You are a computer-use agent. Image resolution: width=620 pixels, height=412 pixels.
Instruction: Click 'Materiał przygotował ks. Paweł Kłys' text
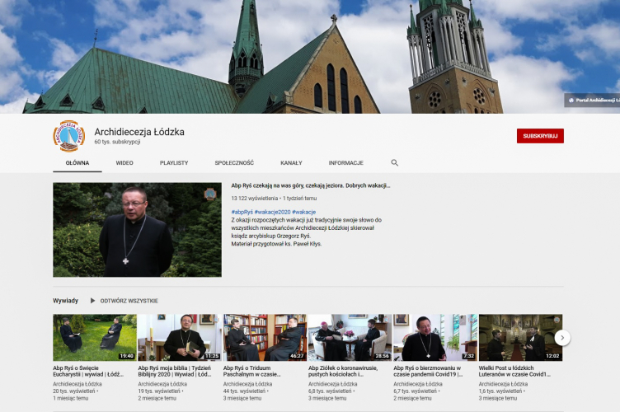[276, 244]
